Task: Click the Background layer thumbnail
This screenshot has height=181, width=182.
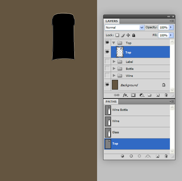Action: [115, 85]
